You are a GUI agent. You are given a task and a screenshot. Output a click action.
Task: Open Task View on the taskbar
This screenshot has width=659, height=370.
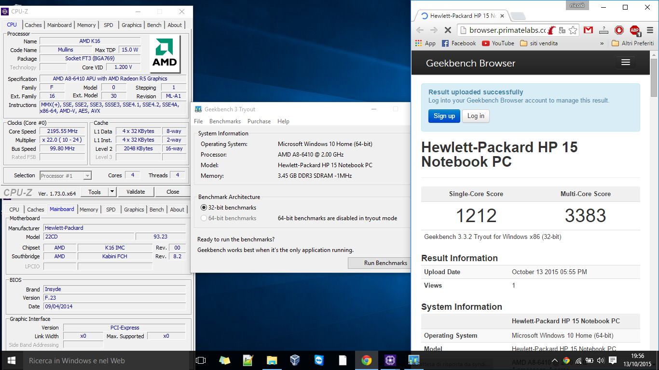pos(201,360)
